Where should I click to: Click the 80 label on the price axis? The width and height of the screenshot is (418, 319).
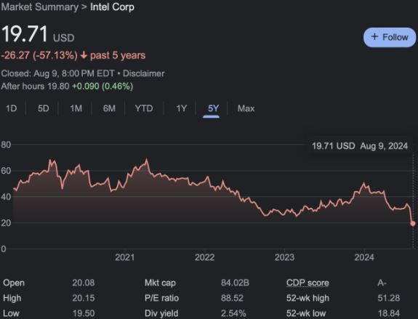point(6,145)
